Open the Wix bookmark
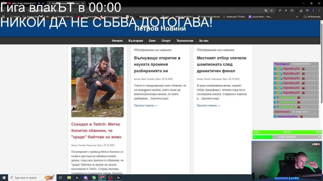Viewport: 323px width, 181px height. [129, 17]
